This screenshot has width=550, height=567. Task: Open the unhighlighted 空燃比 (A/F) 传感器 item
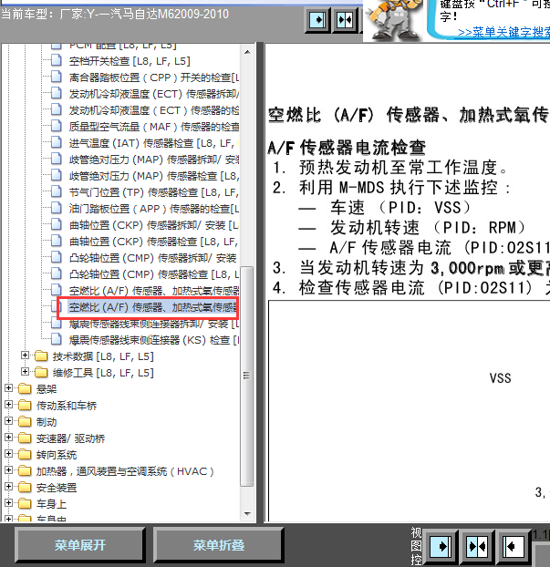pyautogui.click(x=154, y=291)
